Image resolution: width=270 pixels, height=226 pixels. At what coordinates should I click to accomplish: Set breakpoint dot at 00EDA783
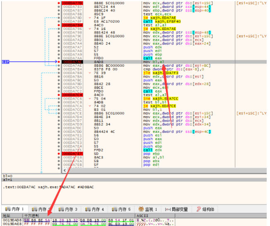click(59, 7)
